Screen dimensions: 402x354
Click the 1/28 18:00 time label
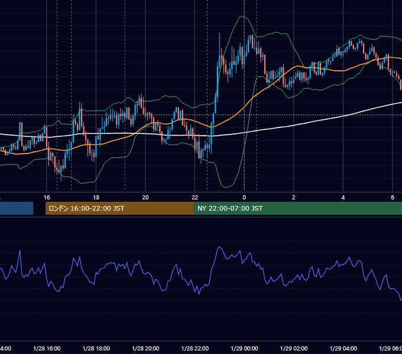96,348
